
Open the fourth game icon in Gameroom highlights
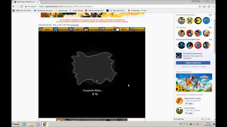[206, 45]
